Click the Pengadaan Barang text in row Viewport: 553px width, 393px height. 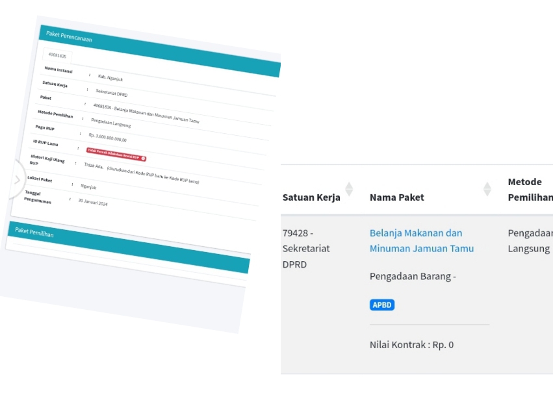point(413,276)
